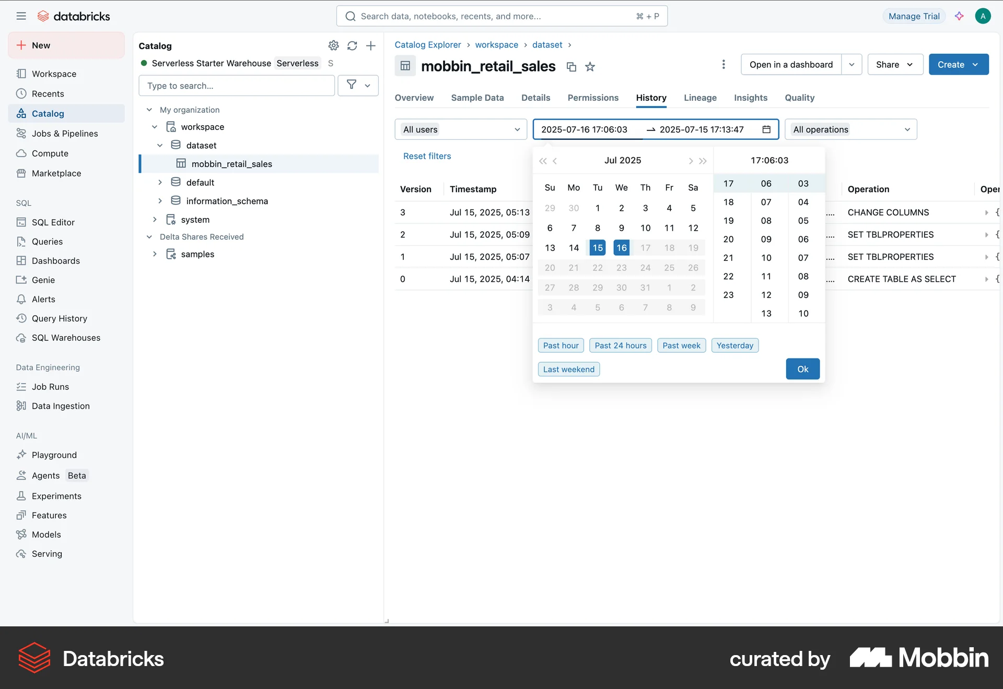The width and height of the screenshot is (1003, 689).
Task: Refresh the catalog tree
Action: click(352, 46)
